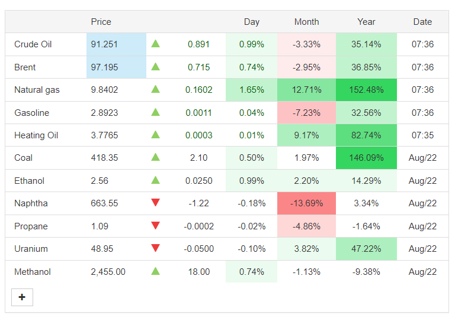Click the -3.33% monthly change for Crude Oil
The image size is (455, 318).
tap(306, 44)
